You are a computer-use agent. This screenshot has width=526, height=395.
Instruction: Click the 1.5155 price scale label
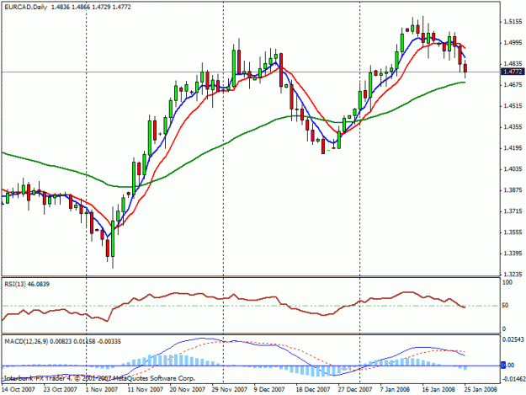[x=513, y=22]
